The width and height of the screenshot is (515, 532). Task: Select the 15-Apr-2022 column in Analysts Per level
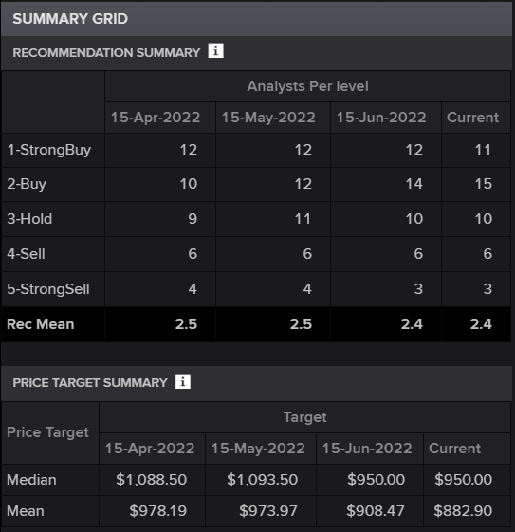pos(156,118)
